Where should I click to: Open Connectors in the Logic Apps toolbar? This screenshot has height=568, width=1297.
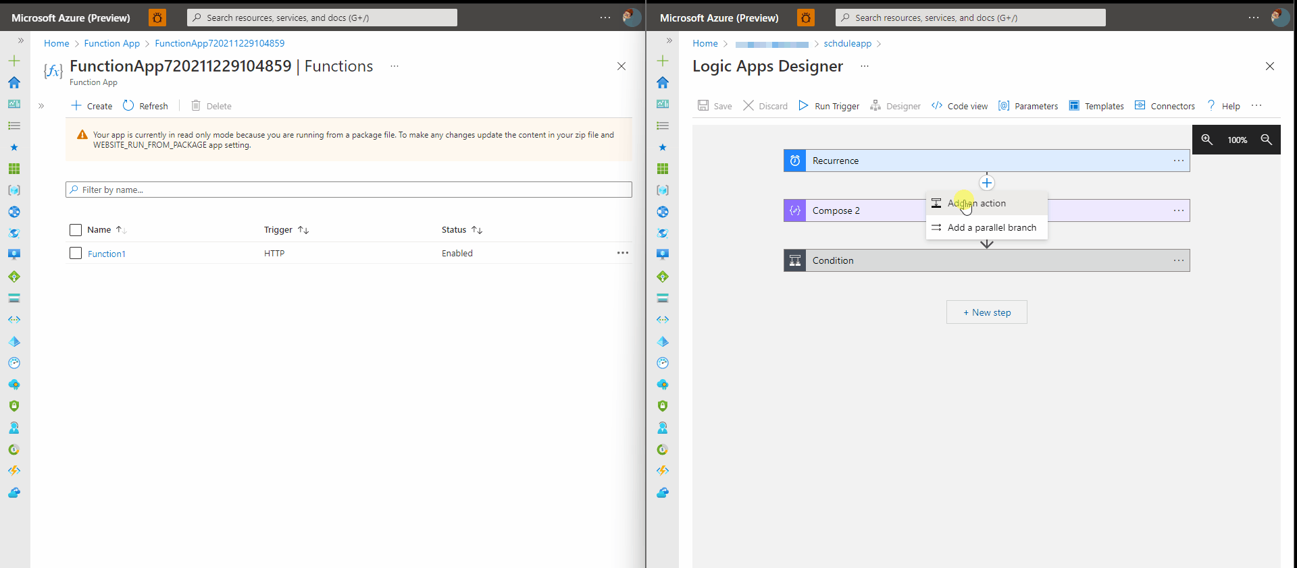point(1165,106)
